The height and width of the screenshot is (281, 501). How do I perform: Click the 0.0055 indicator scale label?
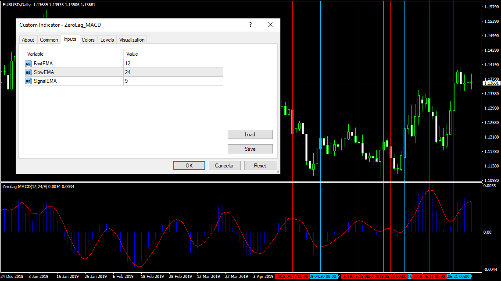(x=490, y=185)
